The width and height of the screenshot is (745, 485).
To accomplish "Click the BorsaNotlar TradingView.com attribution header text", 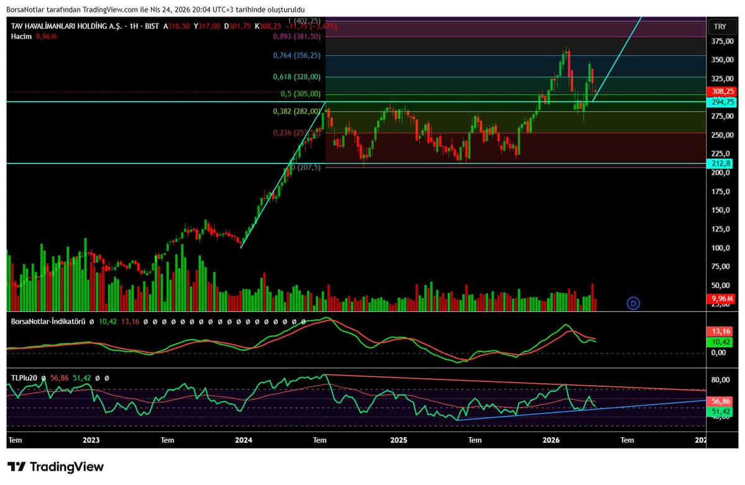I will (x=155, y=9).
